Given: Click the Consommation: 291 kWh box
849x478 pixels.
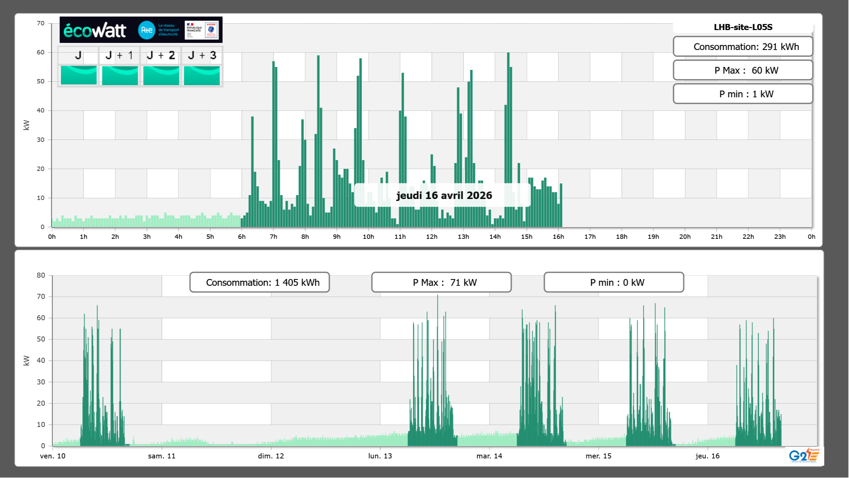Looking at the screenshot, I should coord(743,47).
